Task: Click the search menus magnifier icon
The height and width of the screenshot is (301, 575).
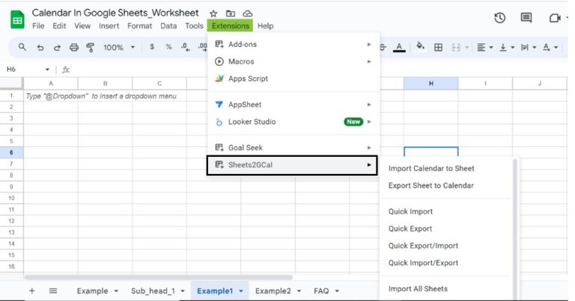Action: [22, 47]
